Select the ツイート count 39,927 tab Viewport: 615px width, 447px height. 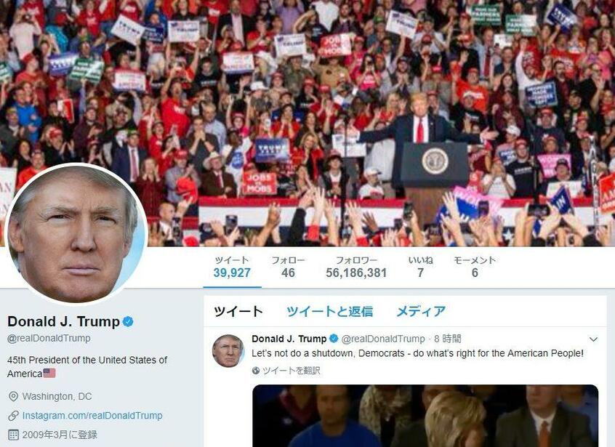tap(232, 267)
